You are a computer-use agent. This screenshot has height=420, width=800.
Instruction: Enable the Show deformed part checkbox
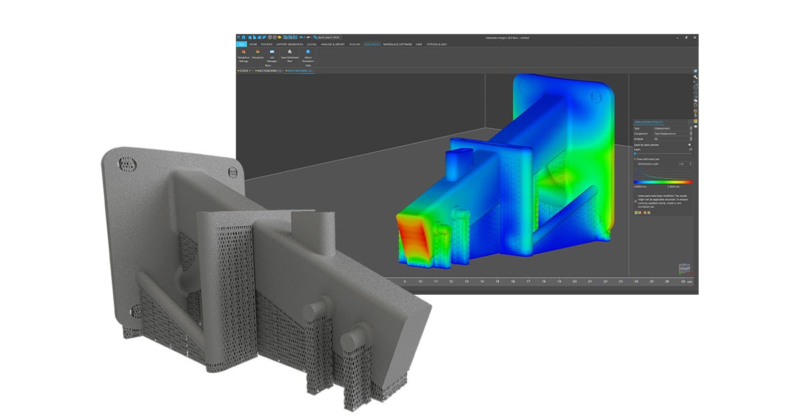click(x=635, y=159)
